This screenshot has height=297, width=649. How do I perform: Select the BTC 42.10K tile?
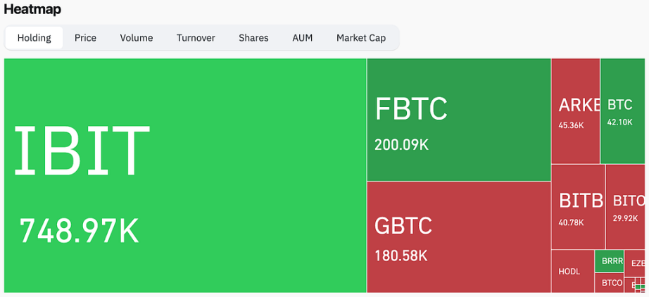(x=622, y=111)
